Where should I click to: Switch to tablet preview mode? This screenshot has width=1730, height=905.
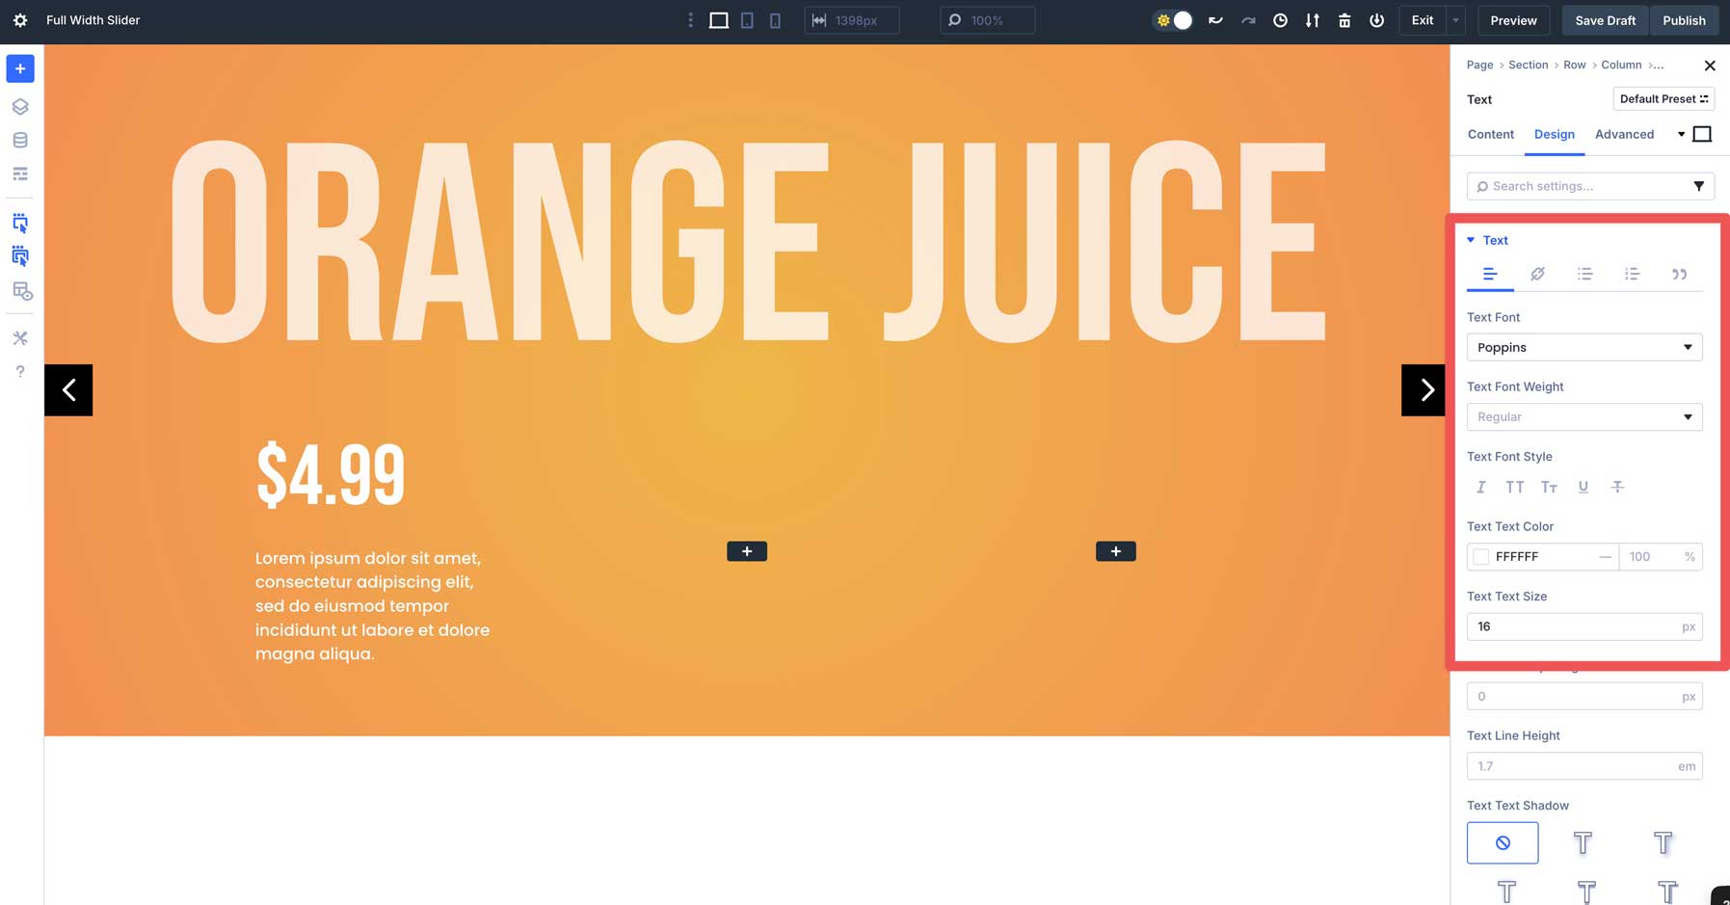pos(747,19)
